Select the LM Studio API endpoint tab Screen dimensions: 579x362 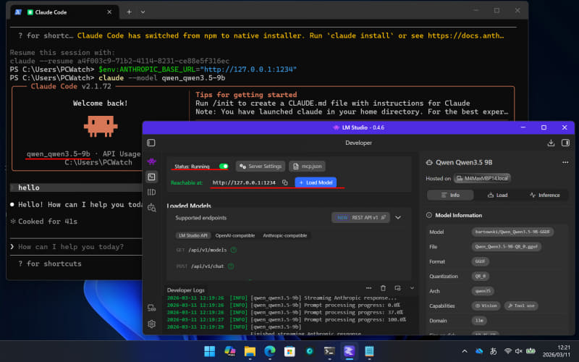(x=193, y=236)
